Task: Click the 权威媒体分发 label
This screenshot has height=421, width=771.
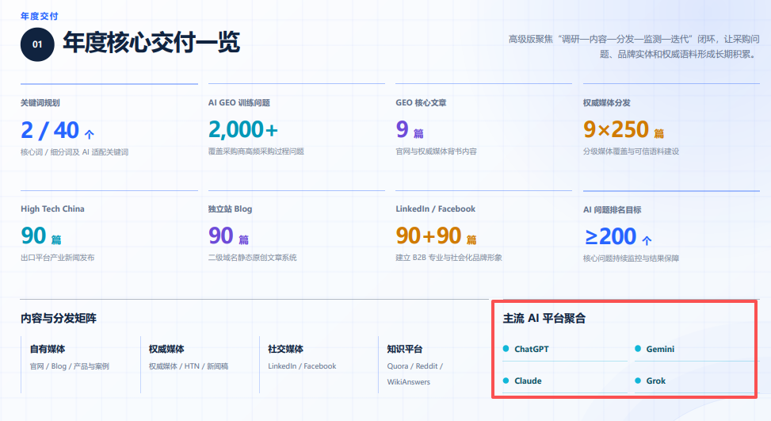Action: 607,103
